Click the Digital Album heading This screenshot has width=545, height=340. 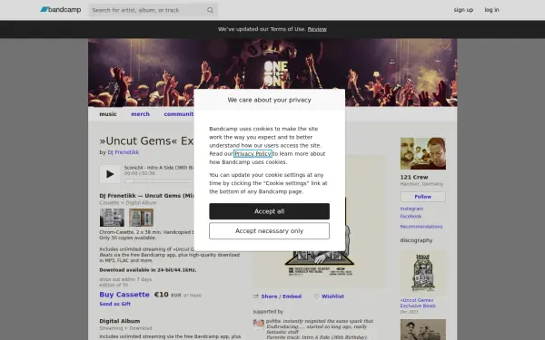pyautogui.click(x=120, y=321)
